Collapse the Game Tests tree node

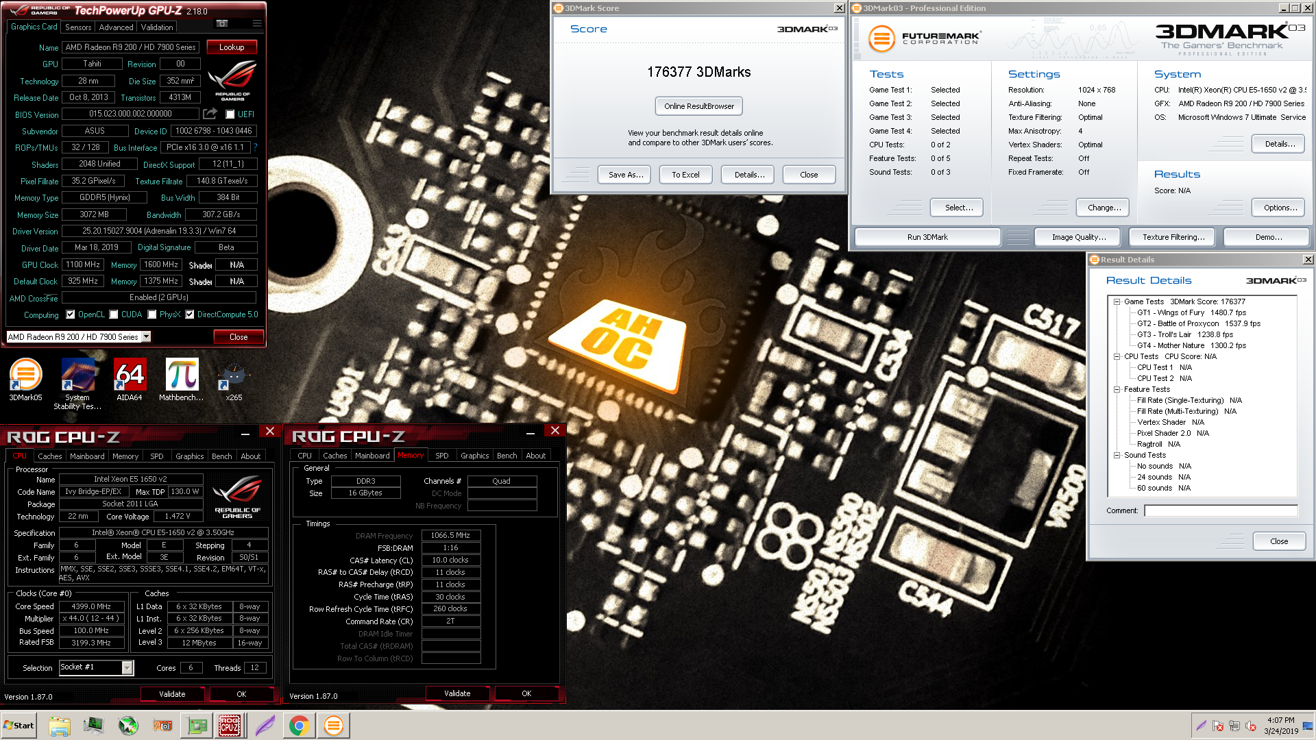1117,301
